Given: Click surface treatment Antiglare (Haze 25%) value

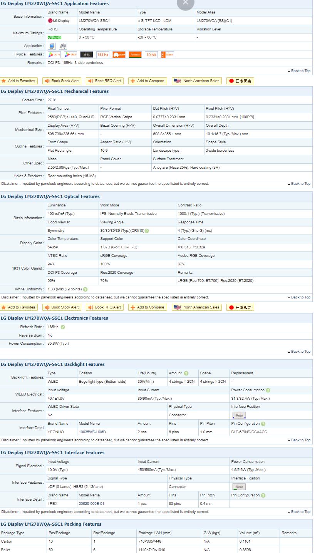Looking at the screenshot, I should point(186,168).
